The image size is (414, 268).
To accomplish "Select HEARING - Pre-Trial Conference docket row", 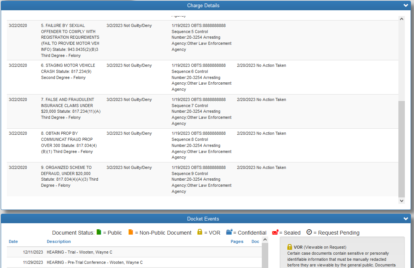I will click(x=134, y=262).
